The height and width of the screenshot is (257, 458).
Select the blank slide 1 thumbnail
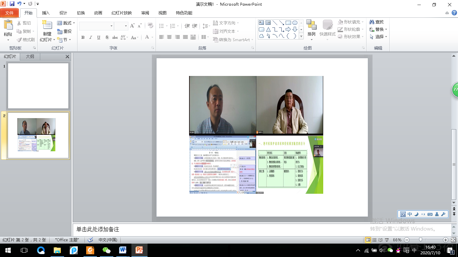(38, 86)
